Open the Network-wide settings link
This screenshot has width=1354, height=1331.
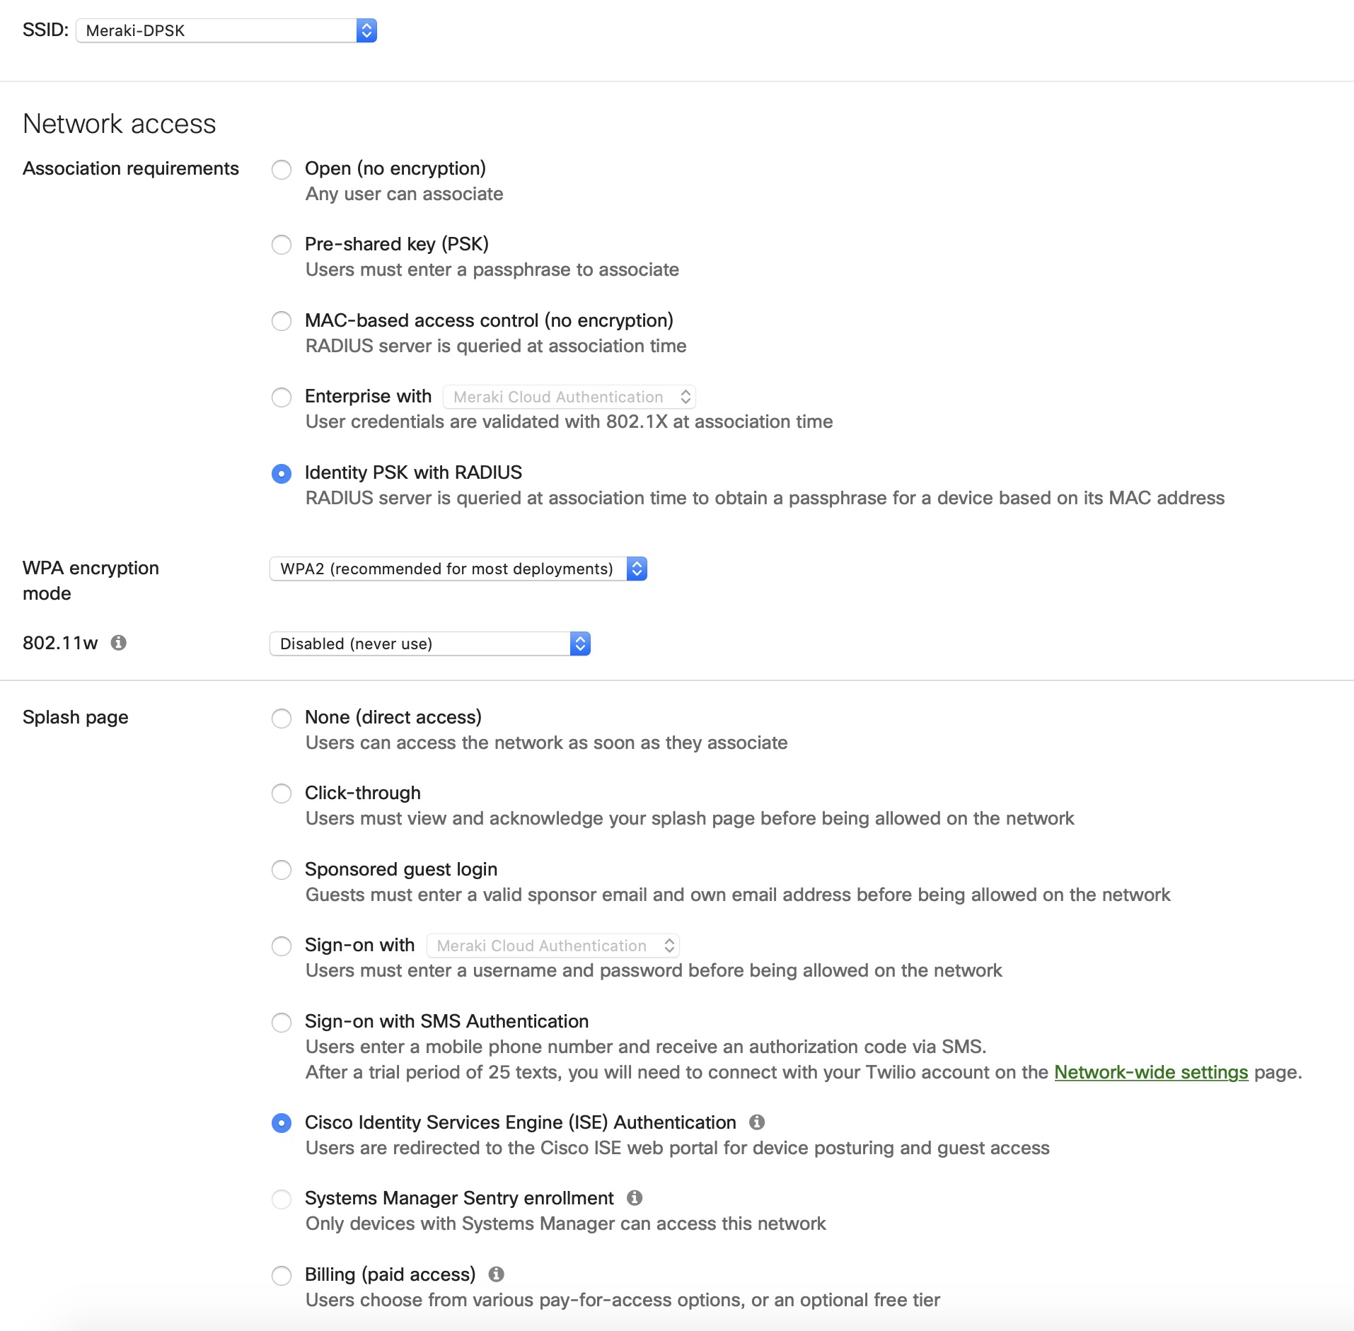tap(1151, 1072)
